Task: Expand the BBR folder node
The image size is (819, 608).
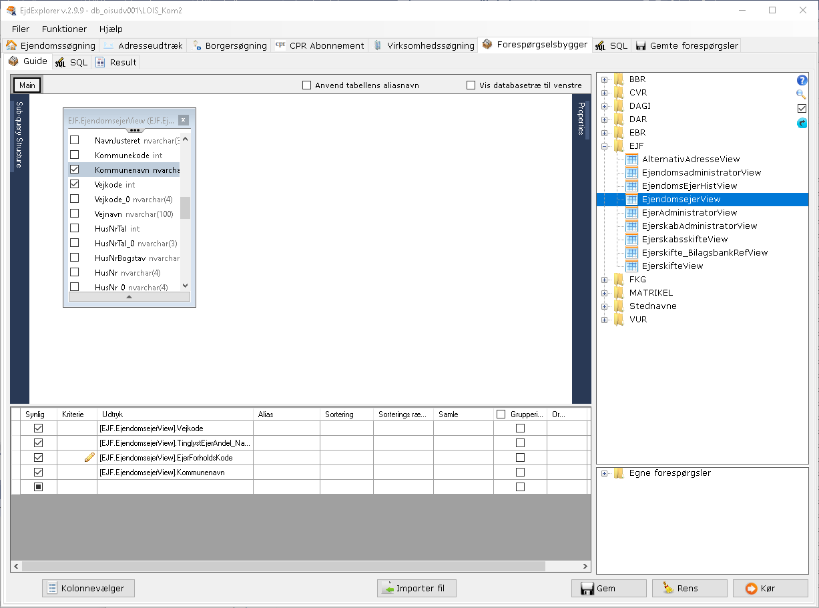Action: click(x=605, y=79)
